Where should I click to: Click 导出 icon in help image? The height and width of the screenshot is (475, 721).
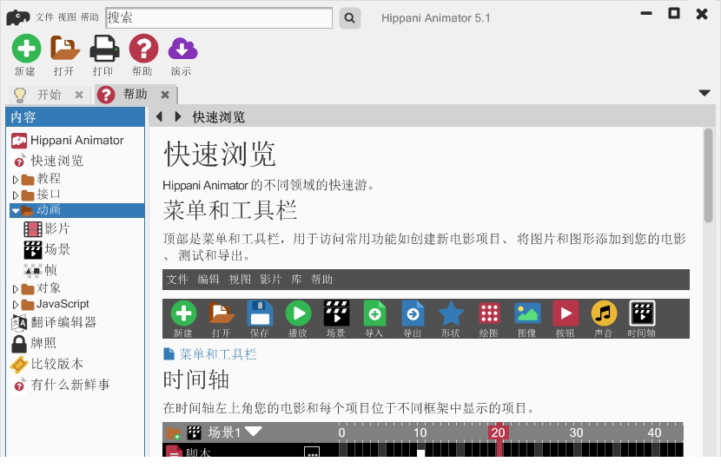click(413, 313)
